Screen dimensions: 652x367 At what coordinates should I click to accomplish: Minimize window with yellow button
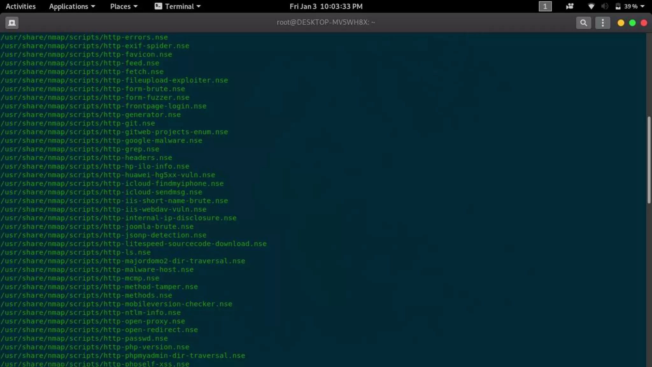click(620, 23)
